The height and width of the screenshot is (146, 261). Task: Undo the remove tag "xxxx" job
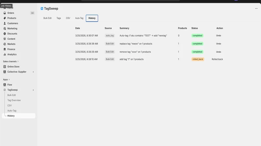click(x=219, y=52)
